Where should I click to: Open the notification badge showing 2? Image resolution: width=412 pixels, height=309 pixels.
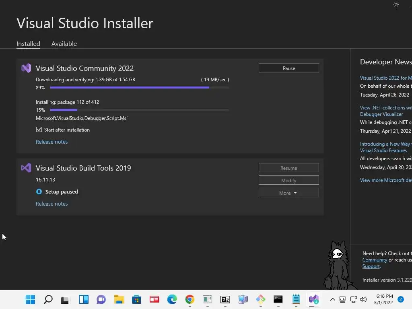pos(400,299)
